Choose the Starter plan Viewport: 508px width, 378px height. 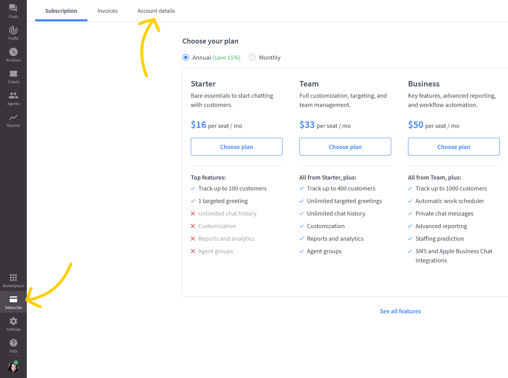[236, 147]
